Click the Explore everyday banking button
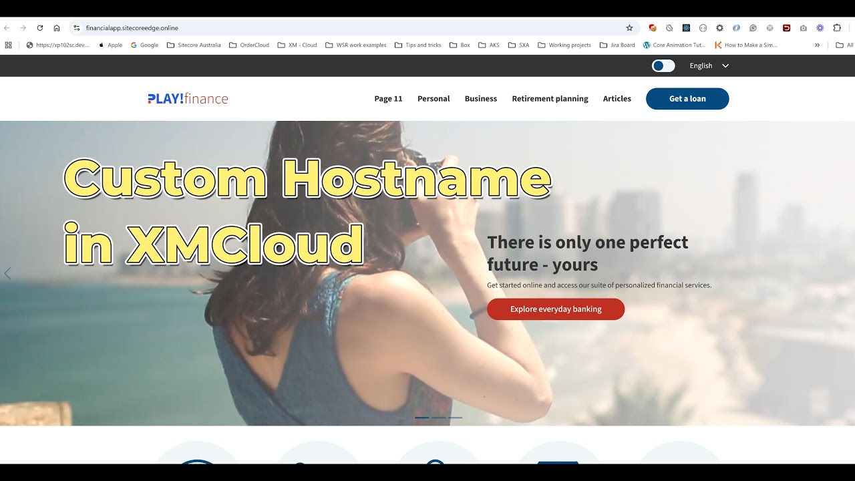The image size is (855, 481). pyautogui.click(x=556, y=309)
